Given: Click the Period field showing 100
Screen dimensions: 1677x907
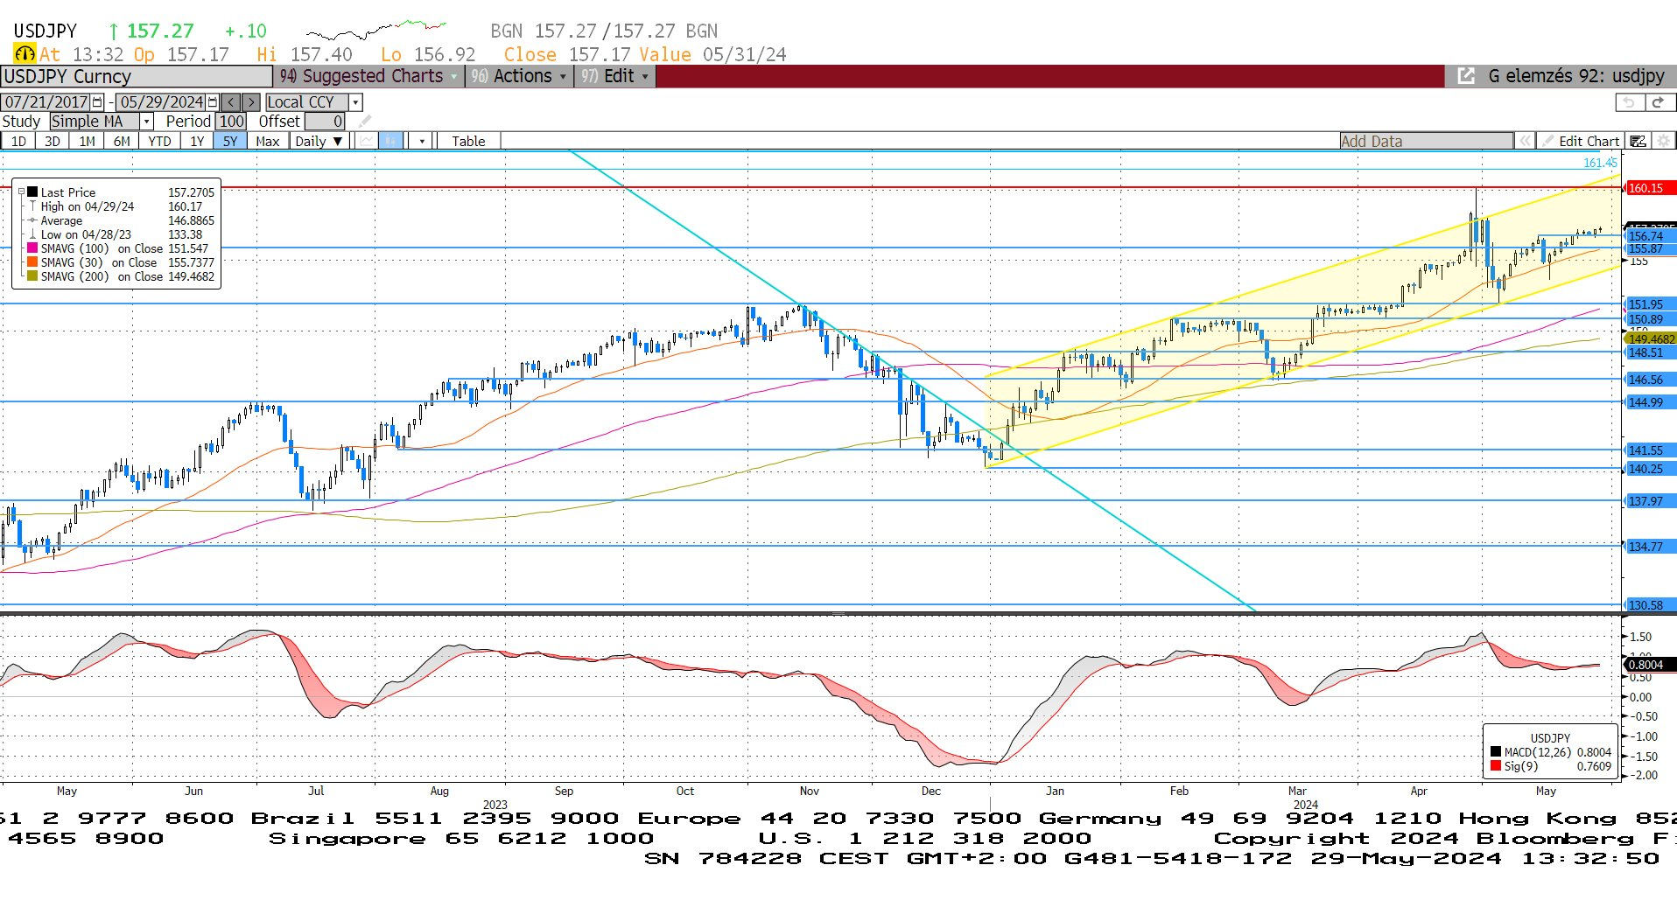Looking at the screenshot, I should click(231, 122).
